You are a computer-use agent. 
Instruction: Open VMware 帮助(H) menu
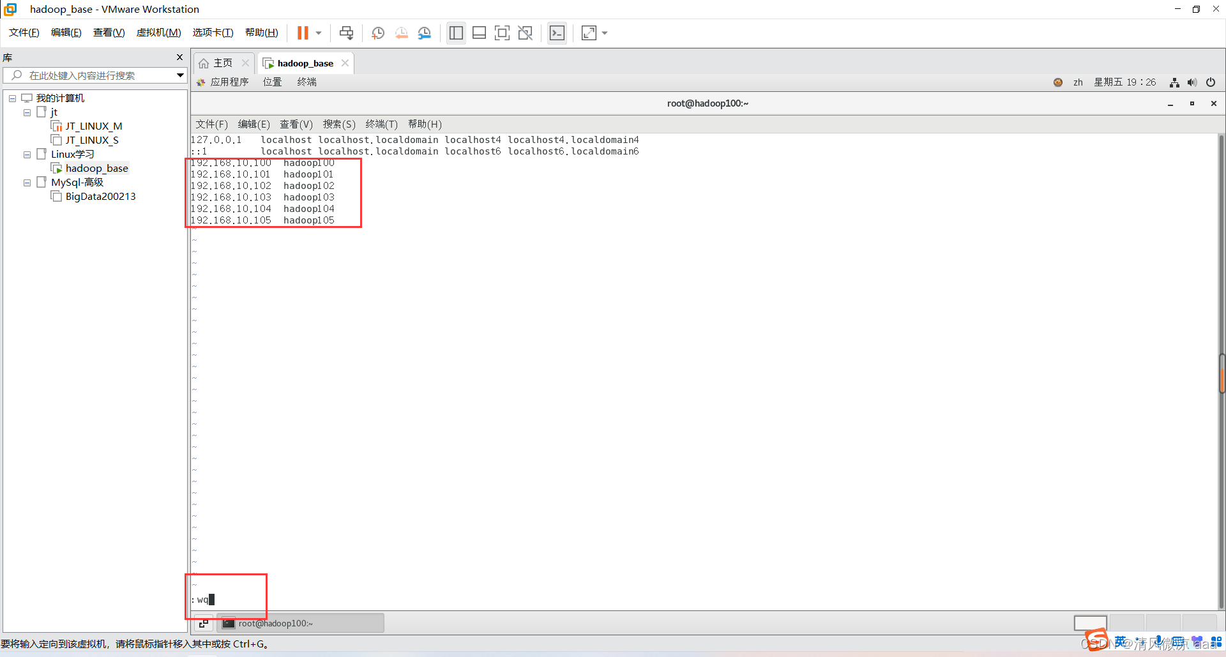262,33
